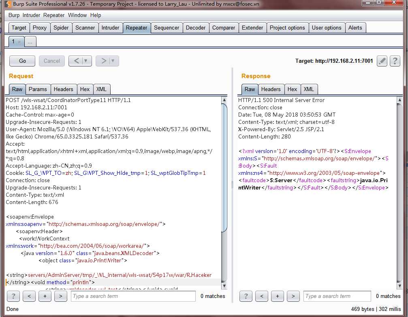Edit target with the pencil icon
The height and width of the screenshot is (317, 408).
click(x=382, y=61)
